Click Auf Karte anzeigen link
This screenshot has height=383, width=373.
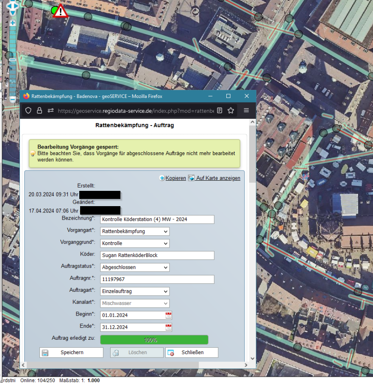pyautogui.click(x=218, y=178)
